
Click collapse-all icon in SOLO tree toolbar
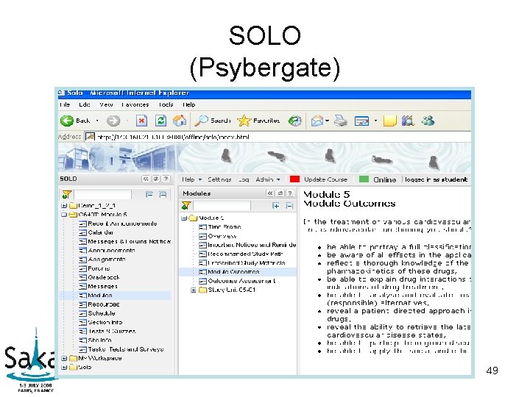pyautogui.click(x=163, y=195)
